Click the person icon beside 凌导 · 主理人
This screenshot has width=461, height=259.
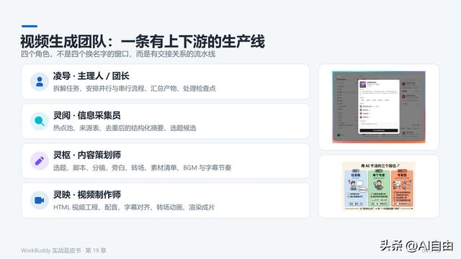(x=40, y=81)
